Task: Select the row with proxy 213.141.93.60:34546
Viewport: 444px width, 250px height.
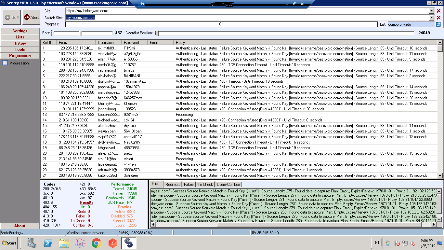Action: 239,159
